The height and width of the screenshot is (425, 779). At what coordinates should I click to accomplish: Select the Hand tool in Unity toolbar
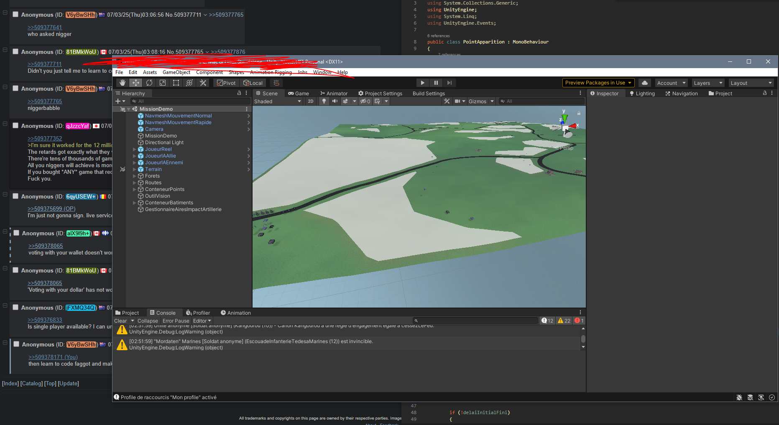click(x=123, y=83)
